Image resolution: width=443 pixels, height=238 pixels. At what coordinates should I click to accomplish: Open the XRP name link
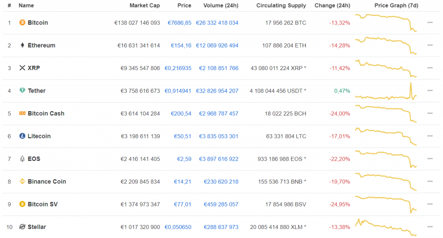tap(34, 68)
